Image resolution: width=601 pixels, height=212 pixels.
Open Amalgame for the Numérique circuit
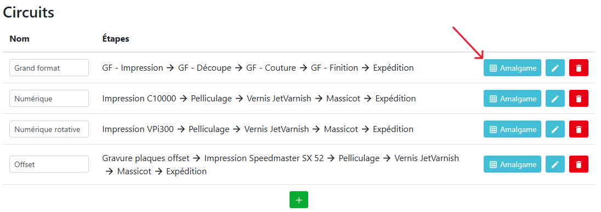(x=513, y=99)
